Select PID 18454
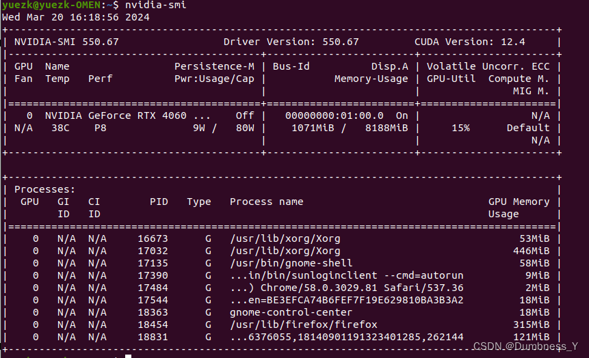The height and width of the screenshot is (358, 589). pos(153,325)
